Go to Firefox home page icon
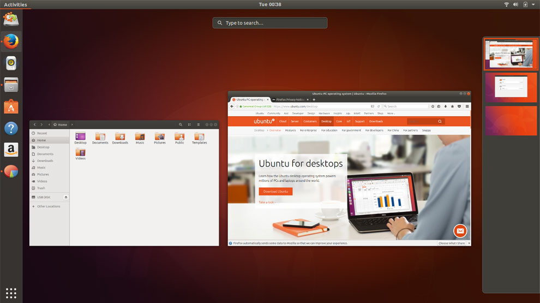Viewport: 540px width, 303px height. point(453,106)
